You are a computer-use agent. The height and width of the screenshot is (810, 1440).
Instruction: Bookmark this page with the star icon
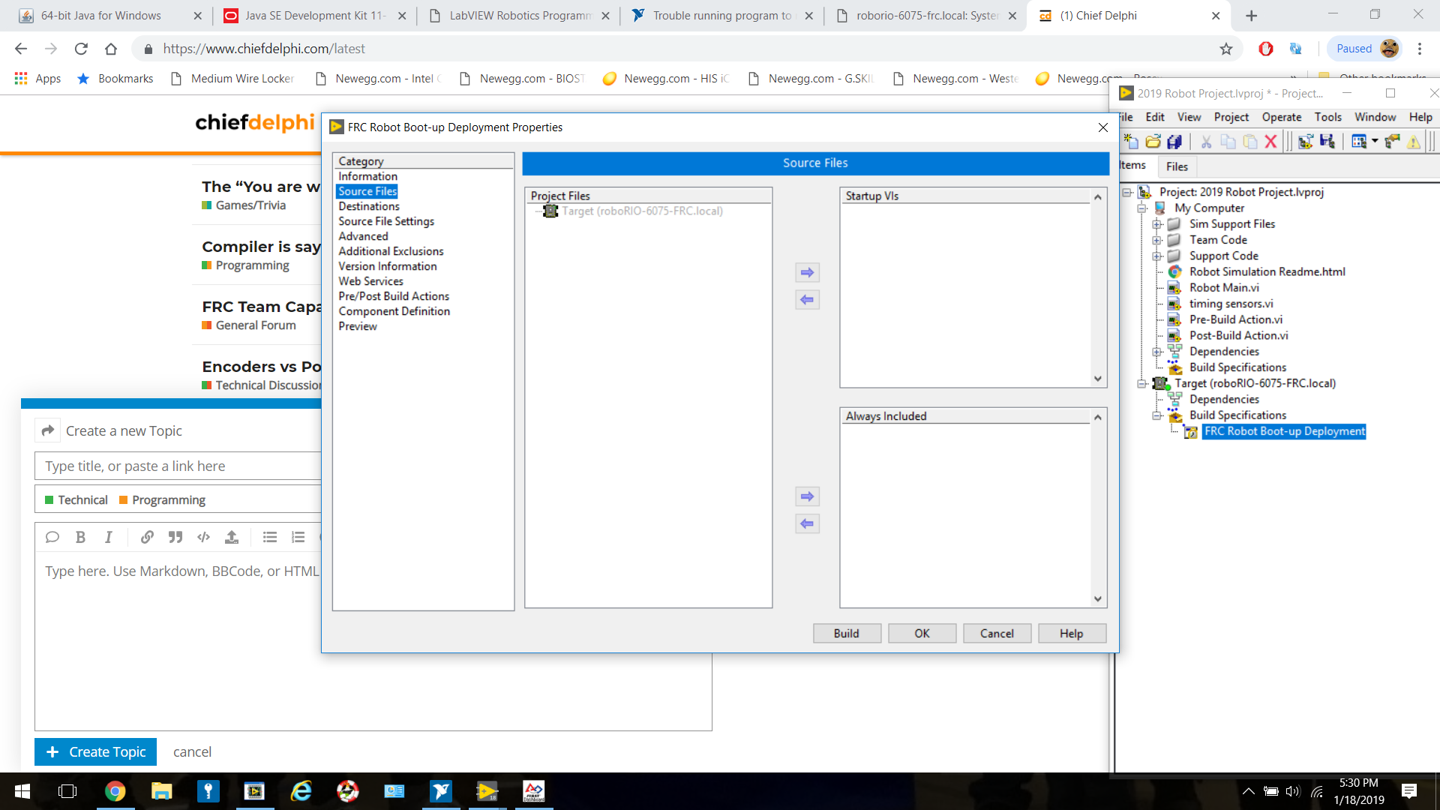pos(1226,49)
